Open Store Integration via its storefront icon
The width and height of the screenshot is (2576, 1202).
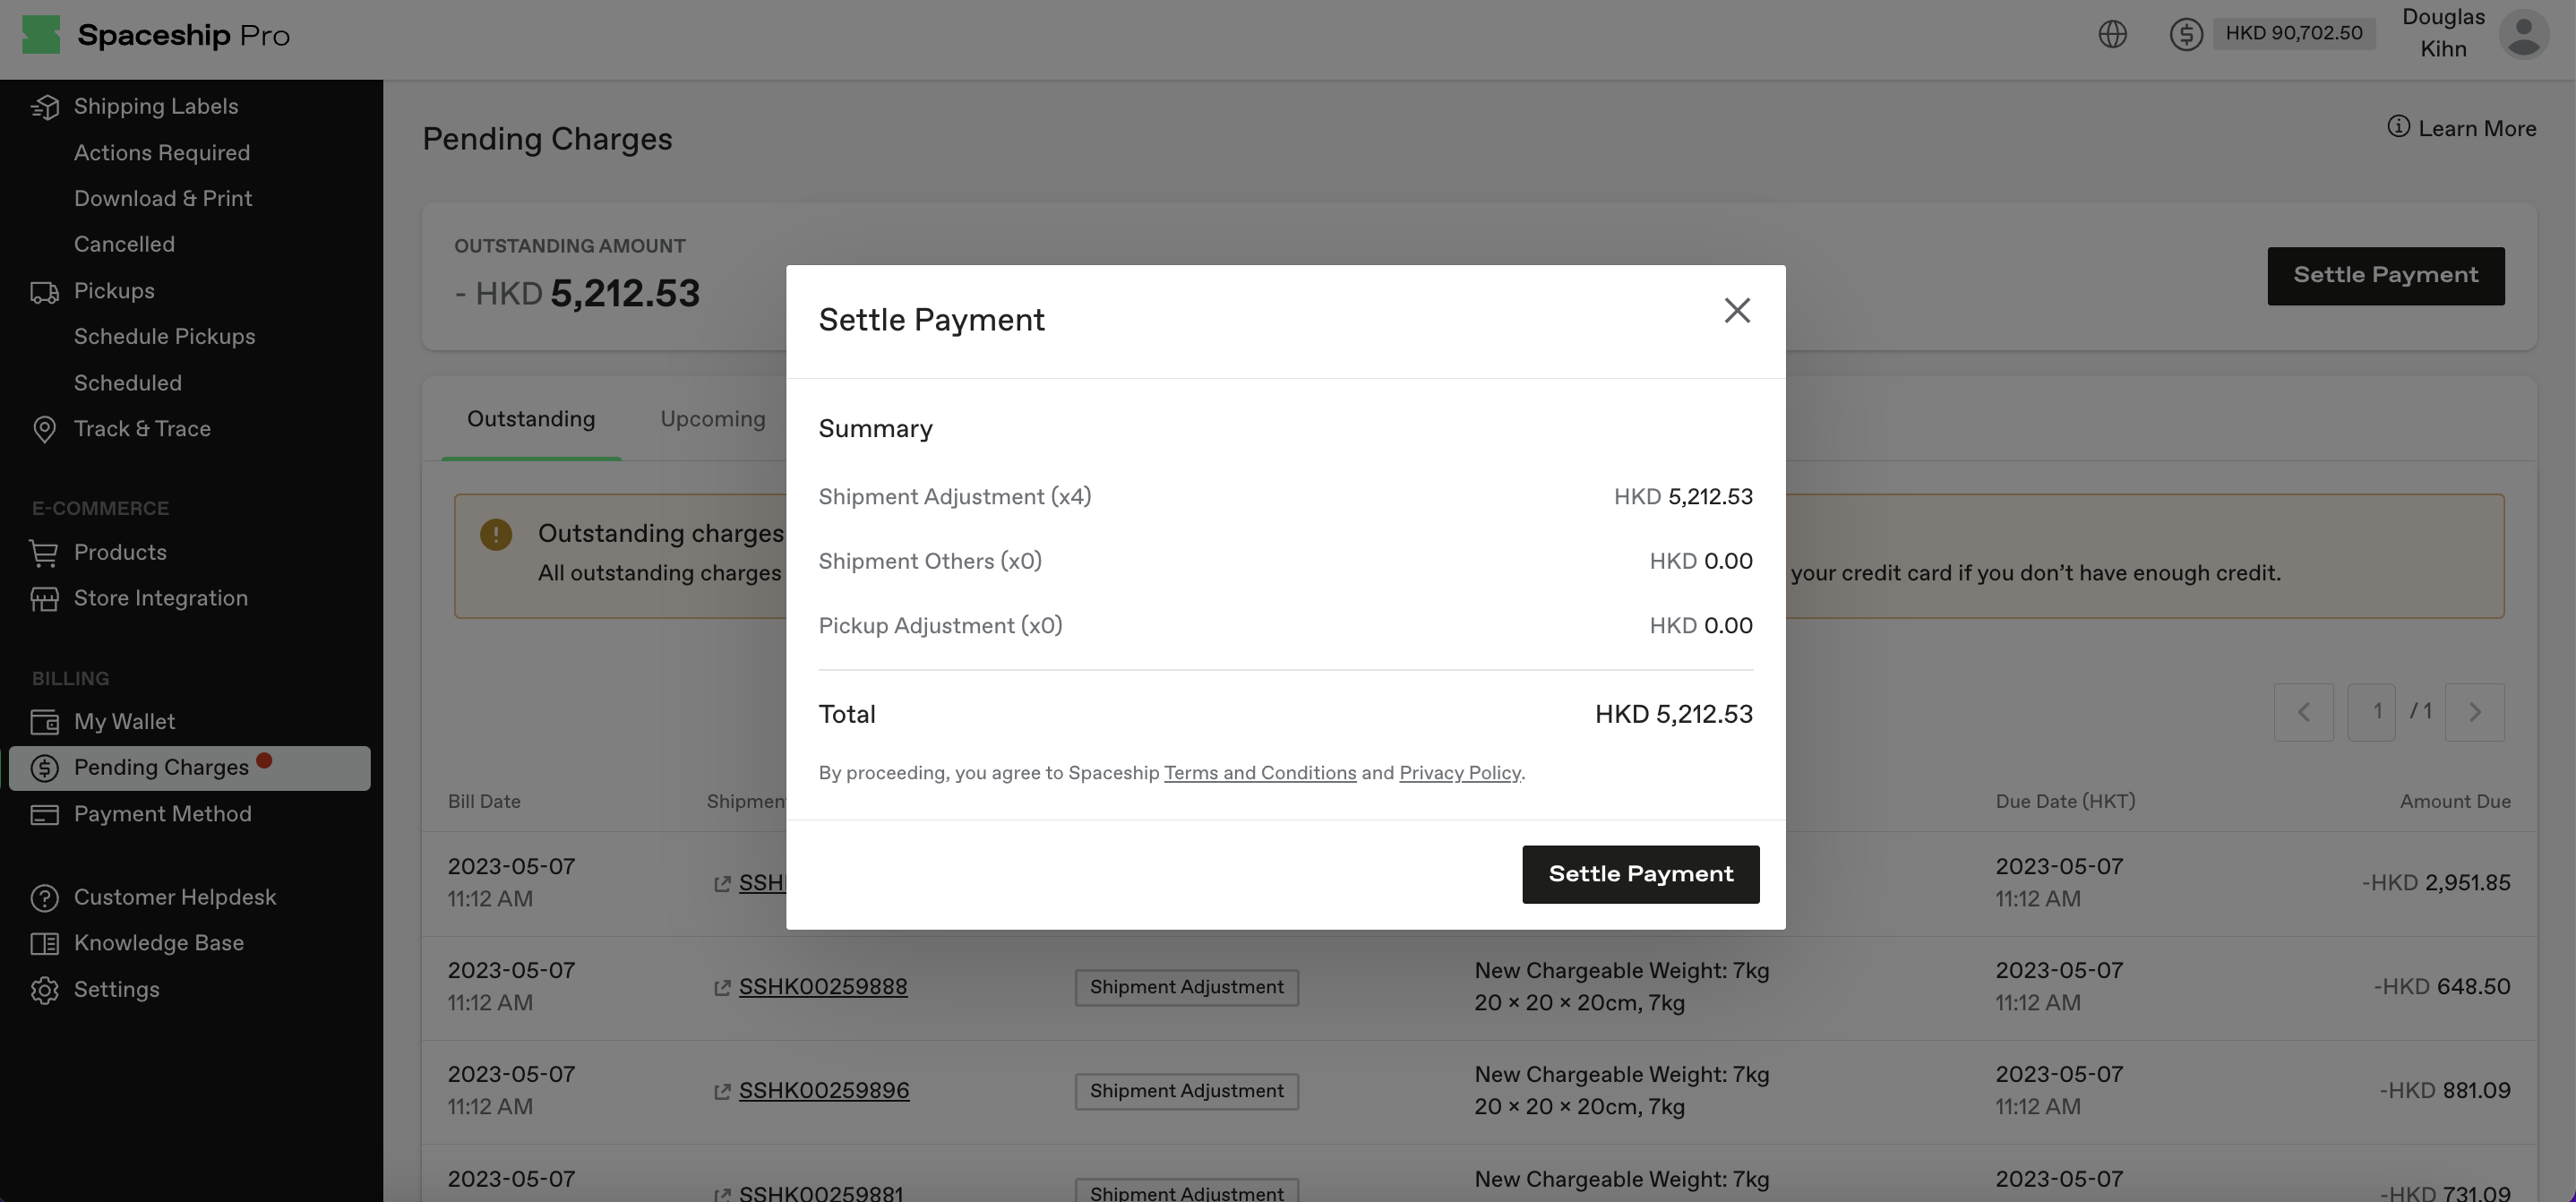(x=45, y=598)
